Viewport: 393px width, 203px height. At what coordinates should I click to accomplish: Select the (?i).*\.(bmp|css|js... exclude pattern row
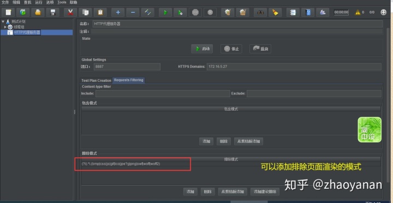(x=231, y=164)
